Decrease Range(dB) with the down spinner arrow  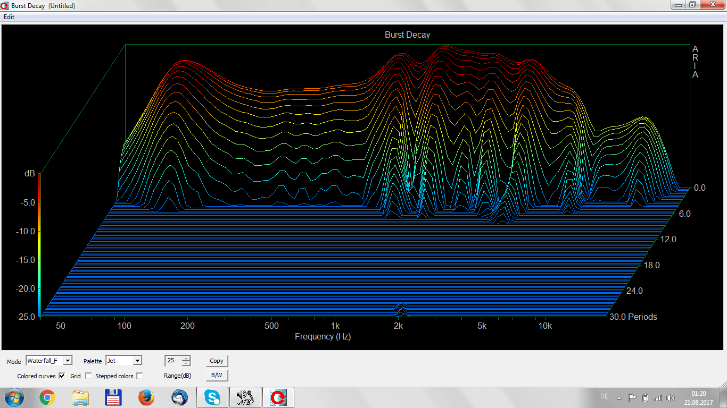pos(186,363)
